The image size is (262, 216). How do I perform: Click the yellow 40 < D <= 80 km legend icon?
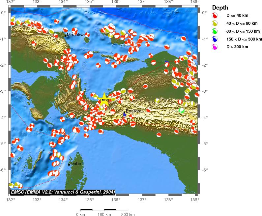coord(215,23)
